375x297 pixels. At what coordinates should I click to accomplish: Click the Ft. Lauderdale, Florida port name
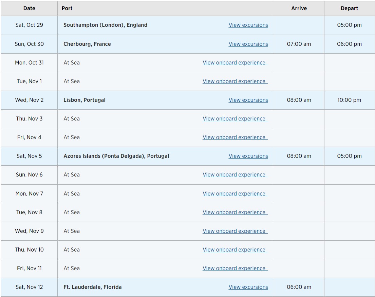coord(93,287)
